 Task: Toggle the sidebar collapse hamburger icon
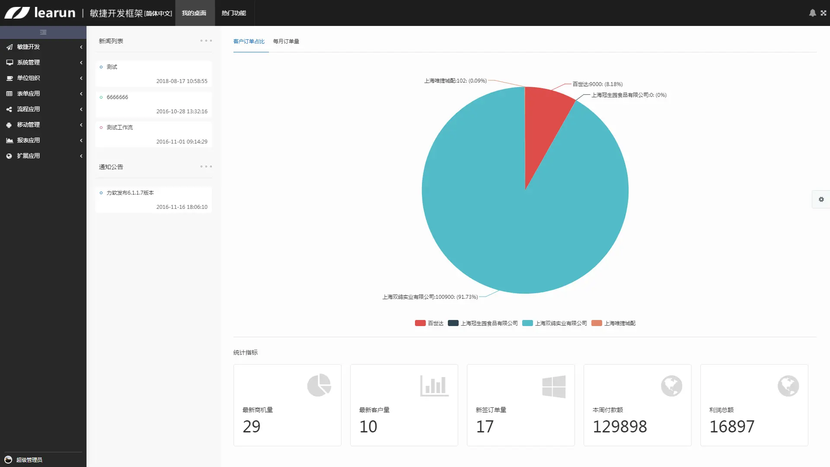[x=43, y=32]
